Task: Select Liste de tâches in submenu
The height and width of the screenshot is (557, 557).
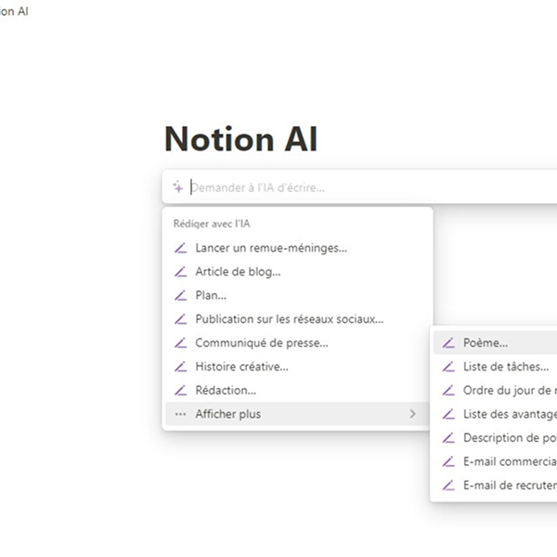Action: 505,367
